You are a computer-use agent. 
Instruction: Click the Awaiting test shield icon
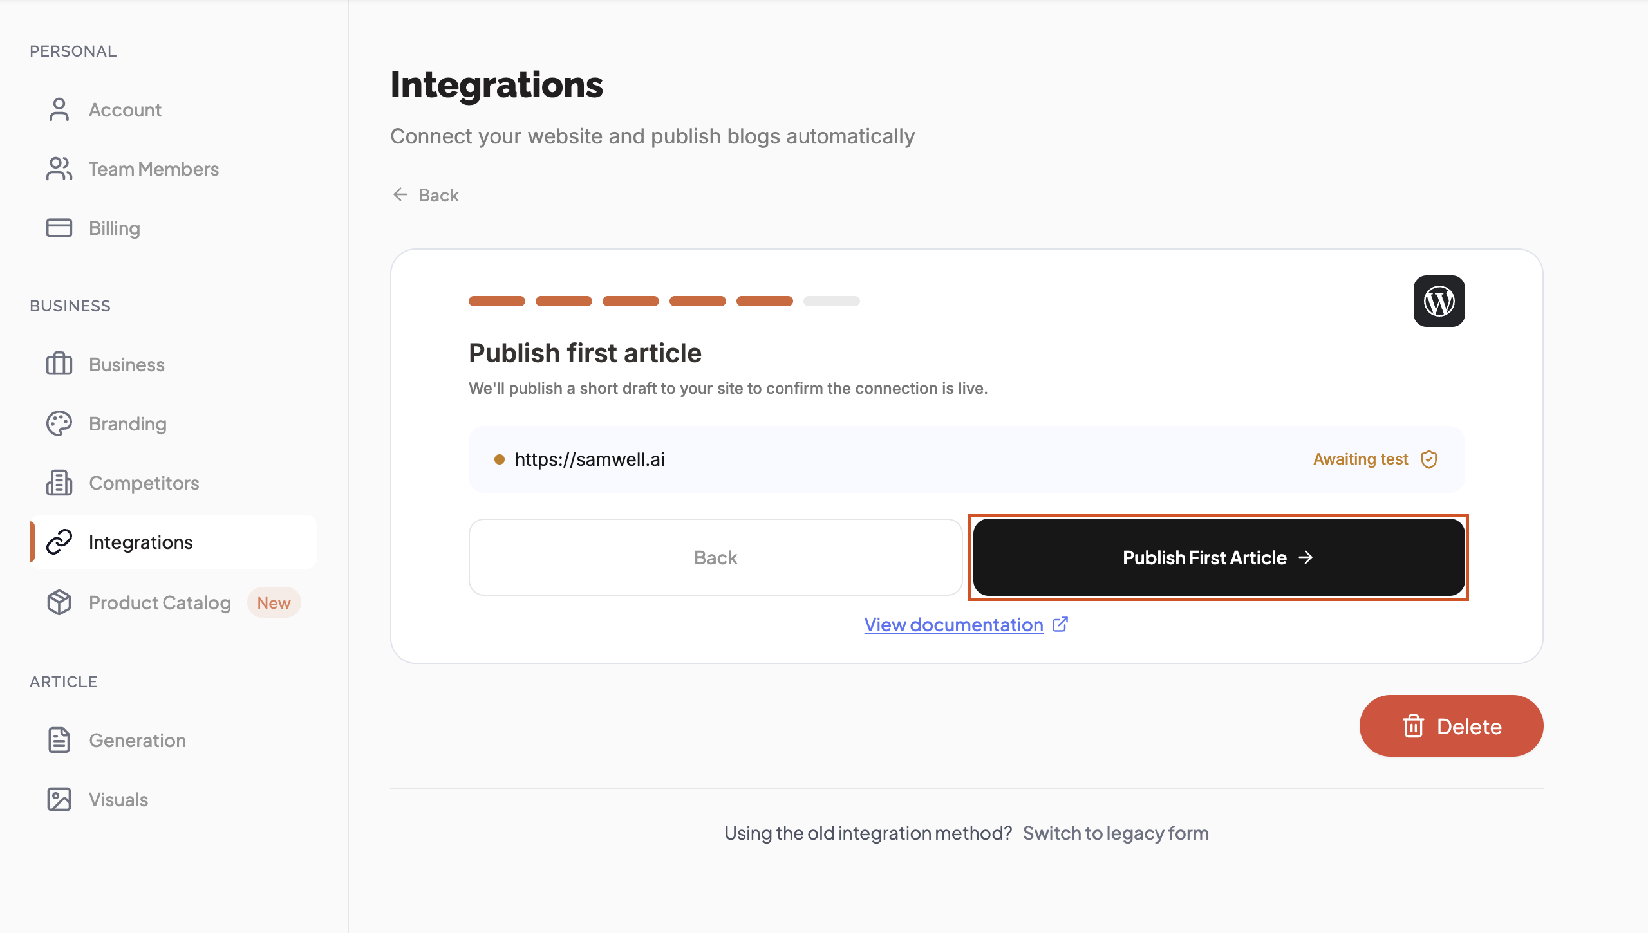pos(1429,459)
